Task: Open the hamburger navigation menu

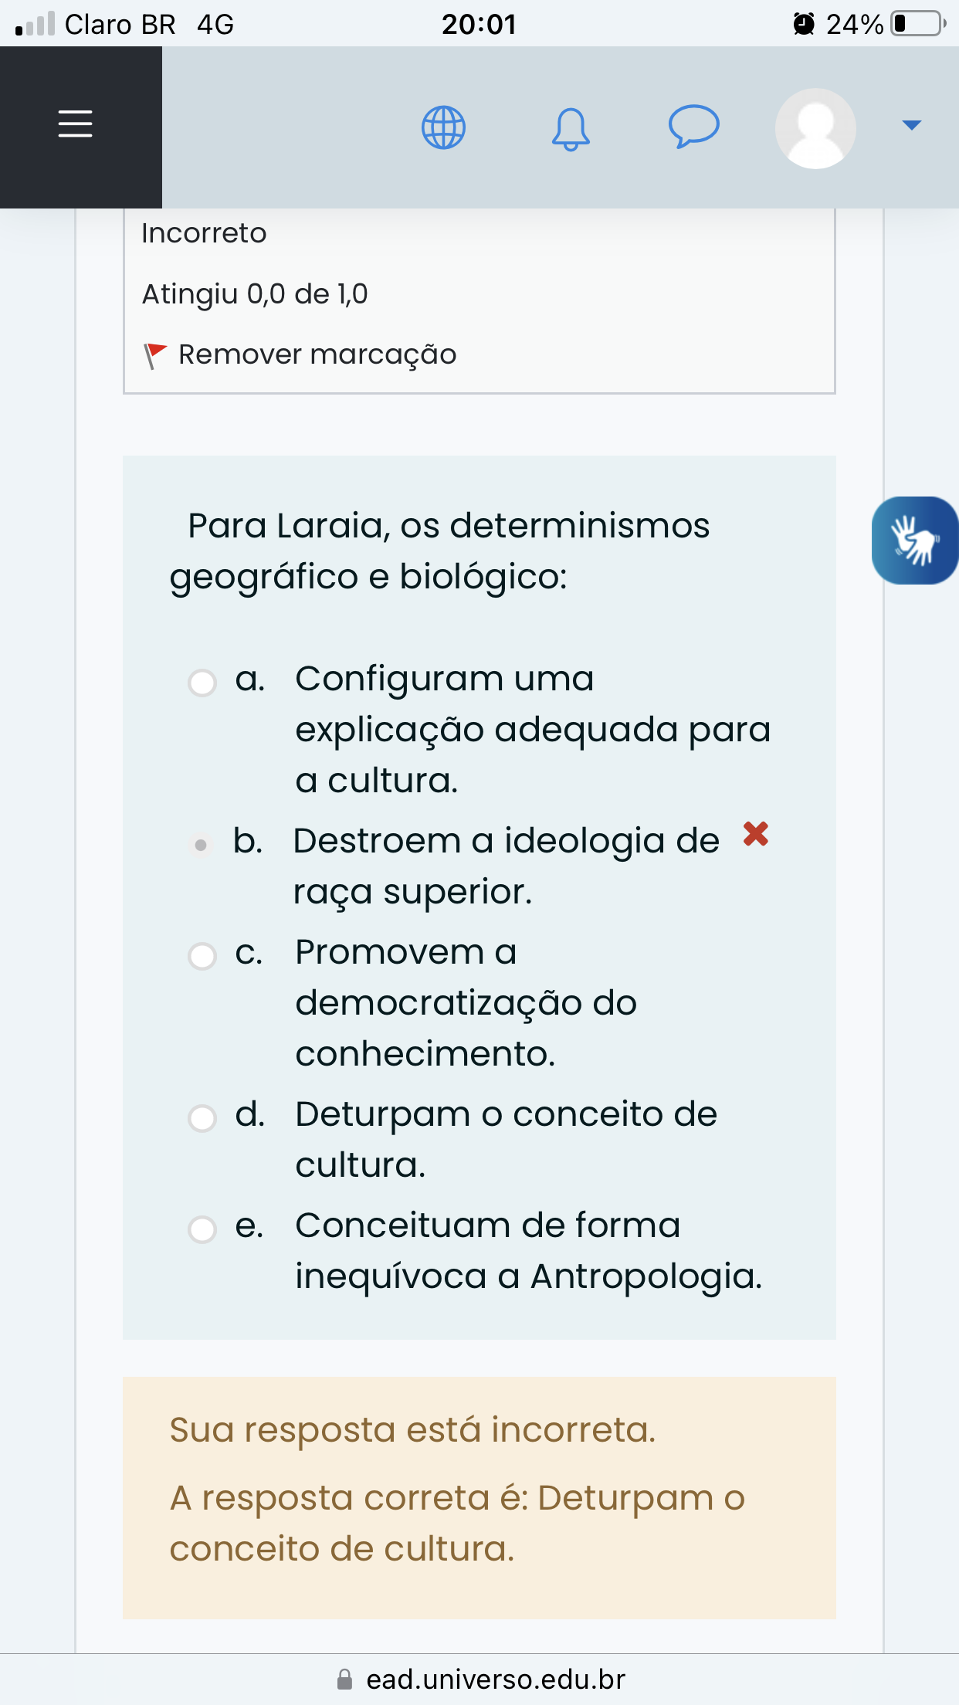Action: (76, 124)
